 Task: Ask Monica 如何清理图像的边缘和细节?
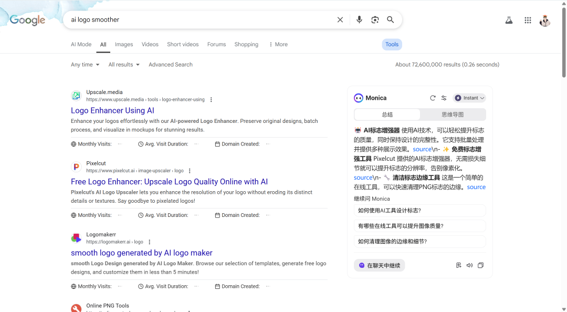[420, 242]
